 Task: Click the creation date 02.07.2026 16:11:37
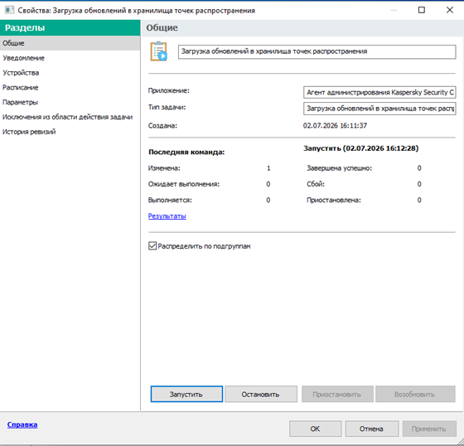tap(335, 125)
